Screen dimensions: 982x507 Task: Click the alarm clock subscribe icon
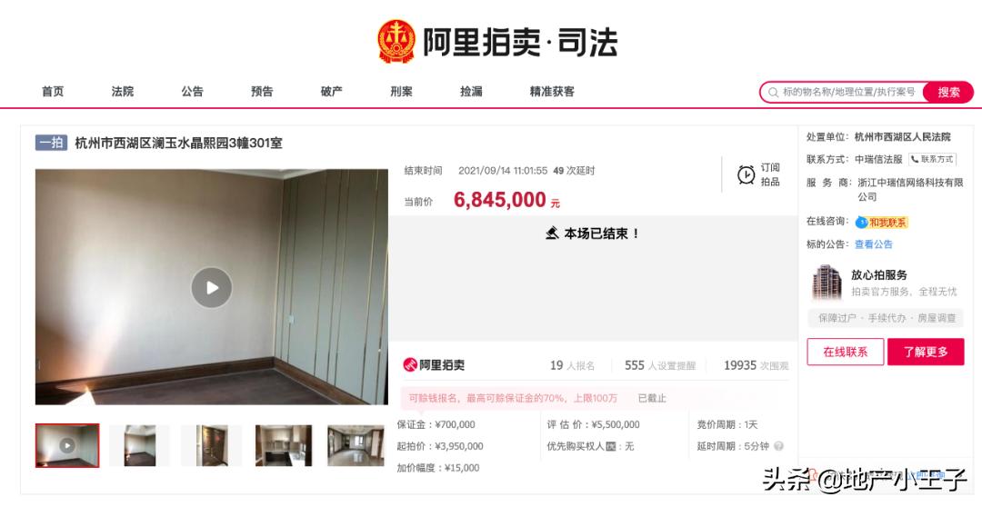pyautogui.click(x=746, y=174)
